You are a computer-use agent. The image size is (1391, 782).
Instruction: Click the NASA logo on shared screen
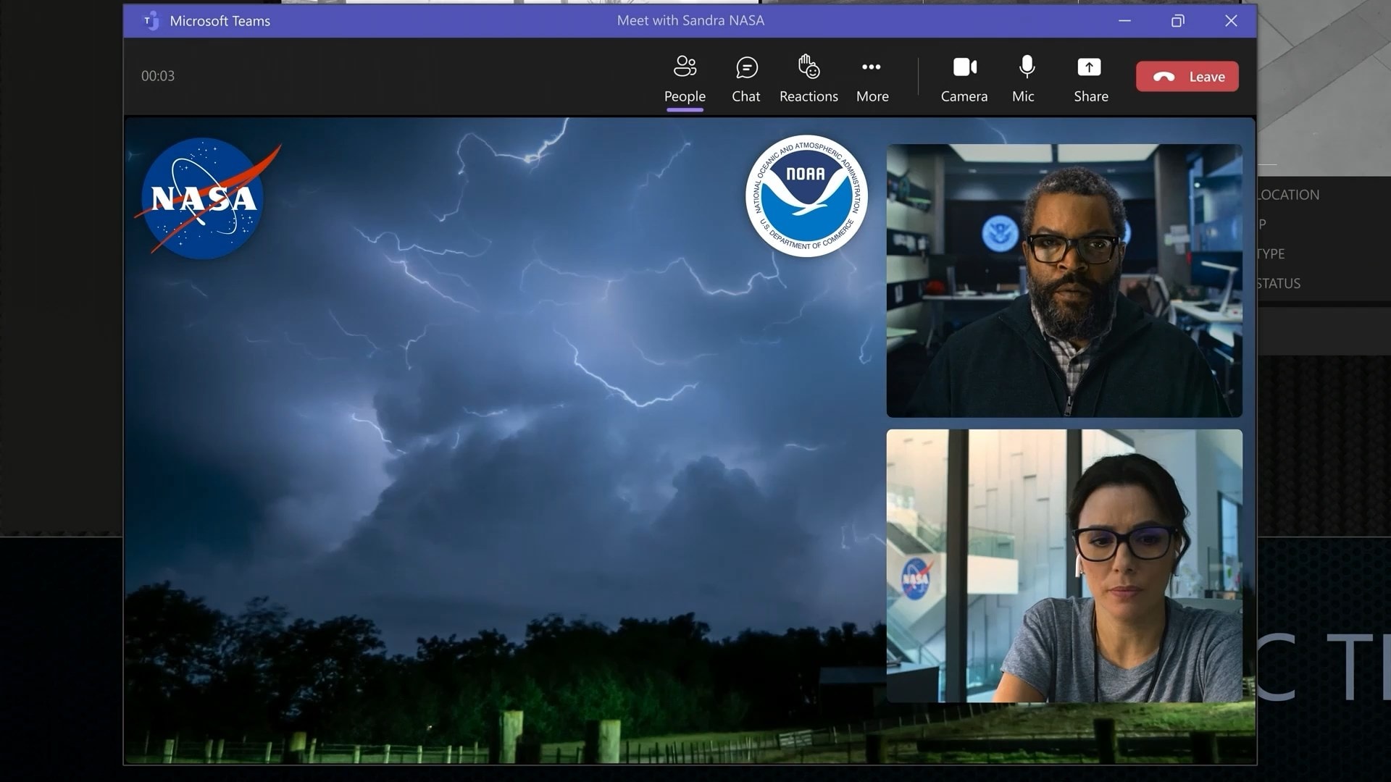tap(206, 197)
